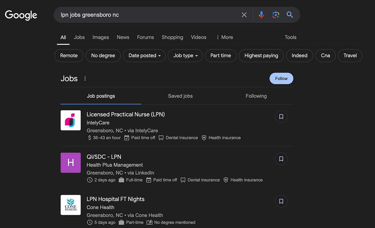Bookmark the LPN Hospital FT Nights job
375x228 pixels.
(x=281, y=201)
